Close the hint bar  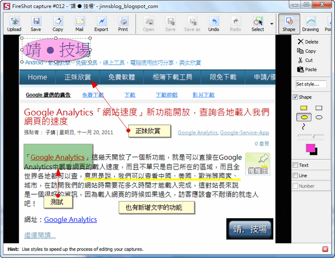pos(325,249)
